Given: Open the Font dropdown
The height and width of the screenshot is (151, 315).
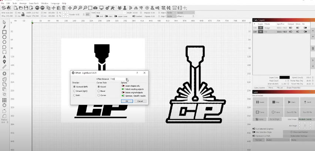Looking at the screenshot, I should (x=110, y=13).
